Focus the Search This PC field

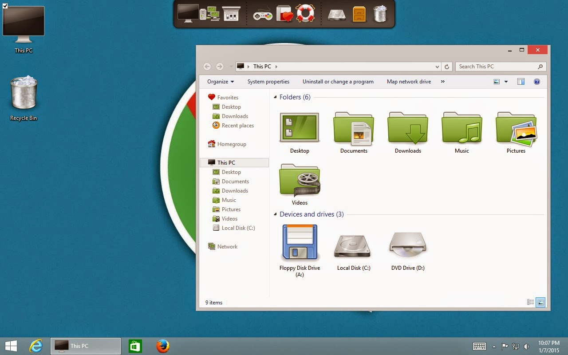[x=501, y=67]
